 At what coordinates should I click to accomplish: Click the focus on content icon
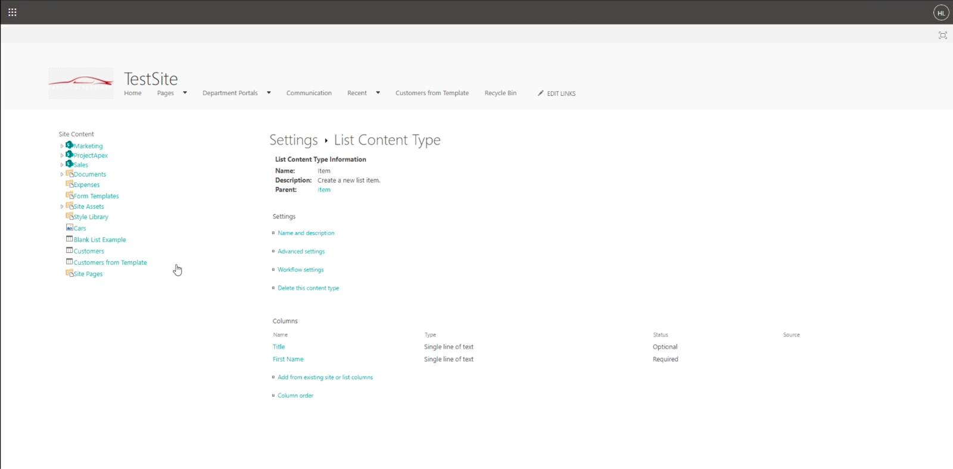tap(942, 35)
